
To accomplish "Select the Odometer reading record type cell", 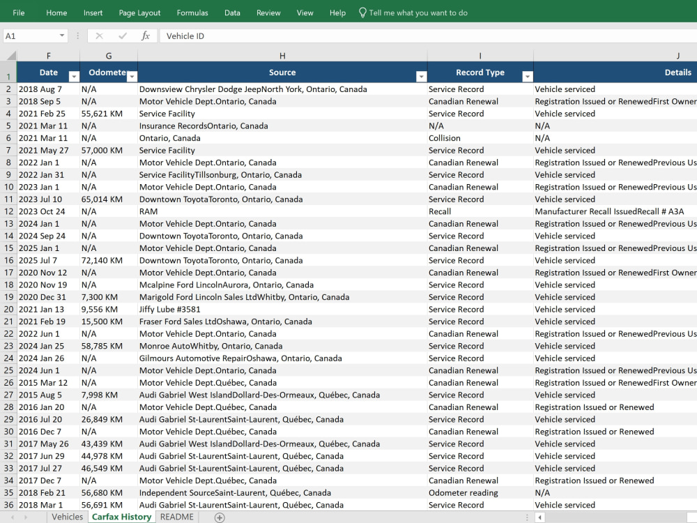I will click(480, 493).
